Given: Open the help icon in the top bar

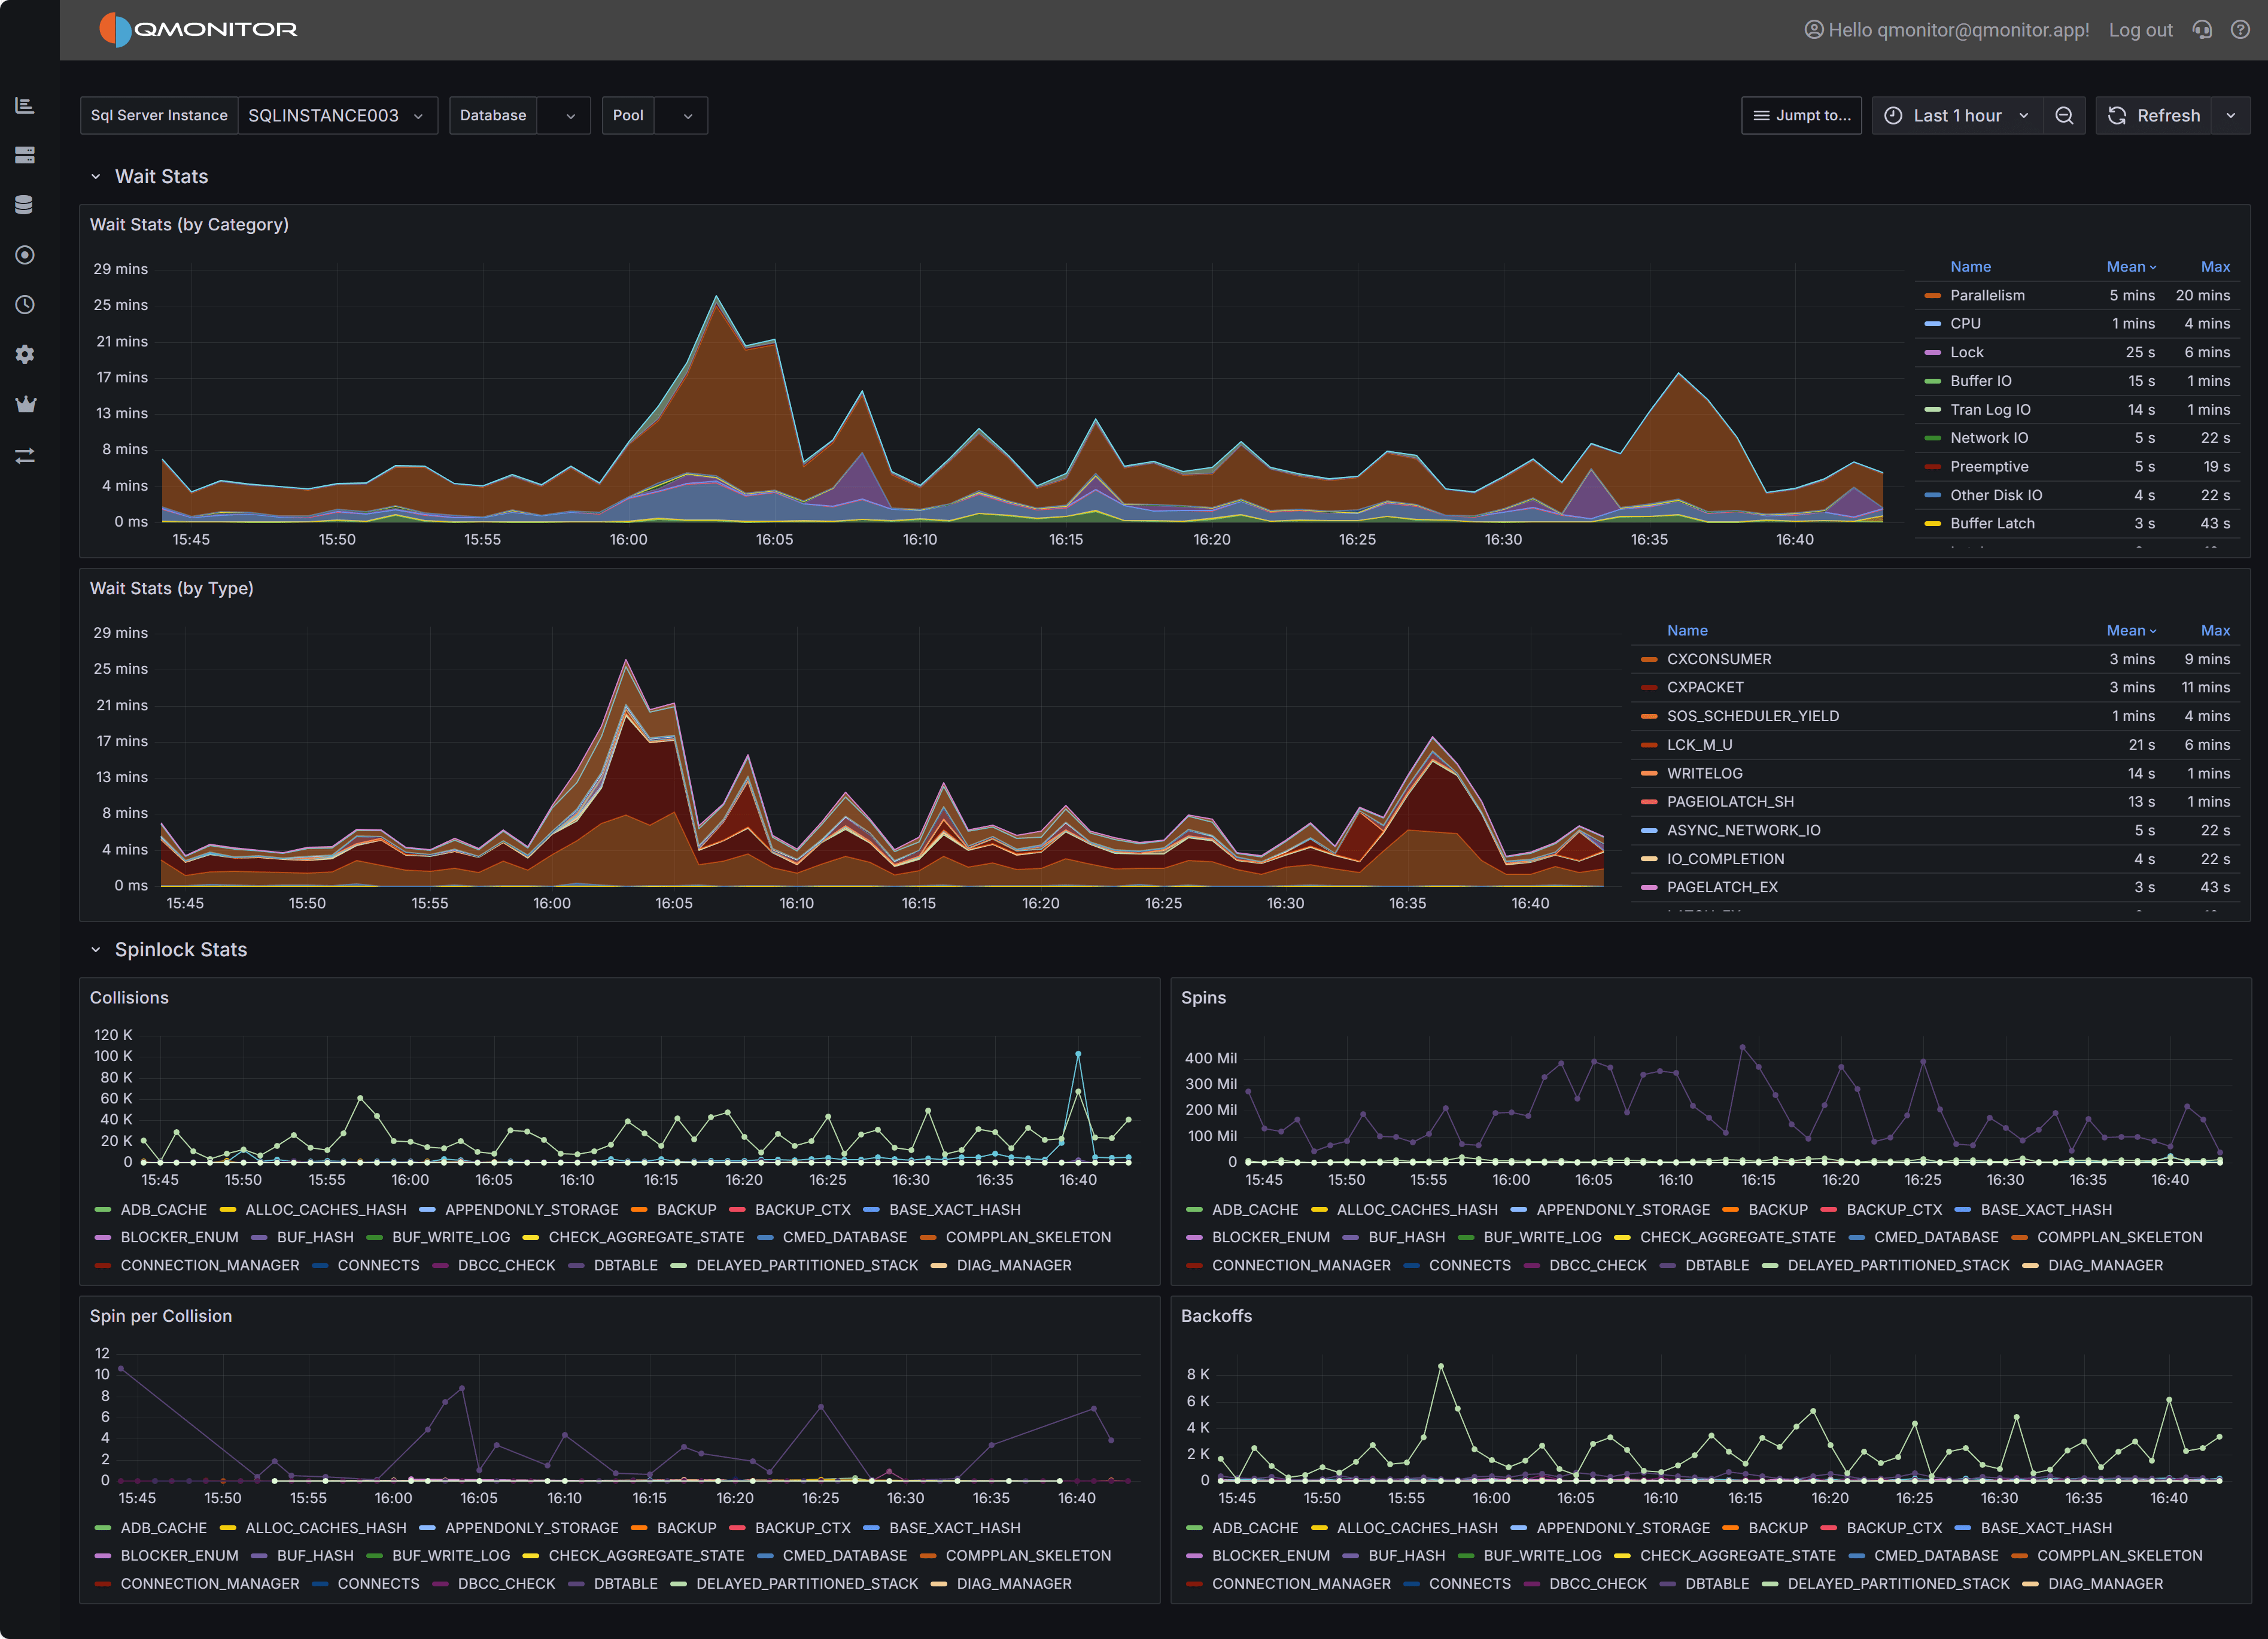Looking at the screenshot, I should 2239,30.
